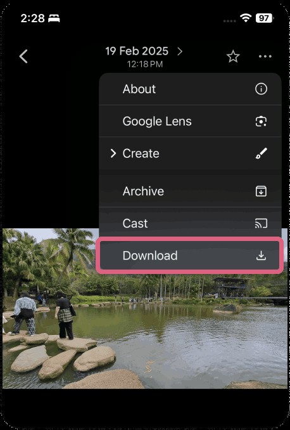Image resolution: width=290 pixels, height=430 pixels.
Task: Select About menu entry
Action: point(190,89)
